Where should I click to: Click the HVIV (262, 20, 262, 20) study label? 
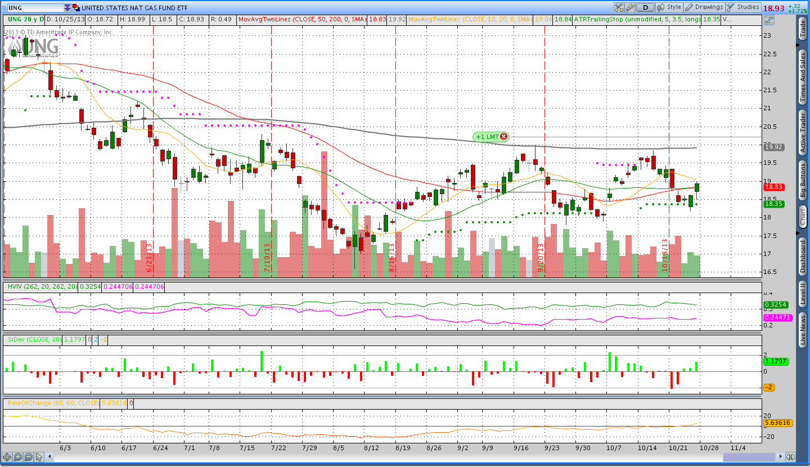[x=42, y=286]
